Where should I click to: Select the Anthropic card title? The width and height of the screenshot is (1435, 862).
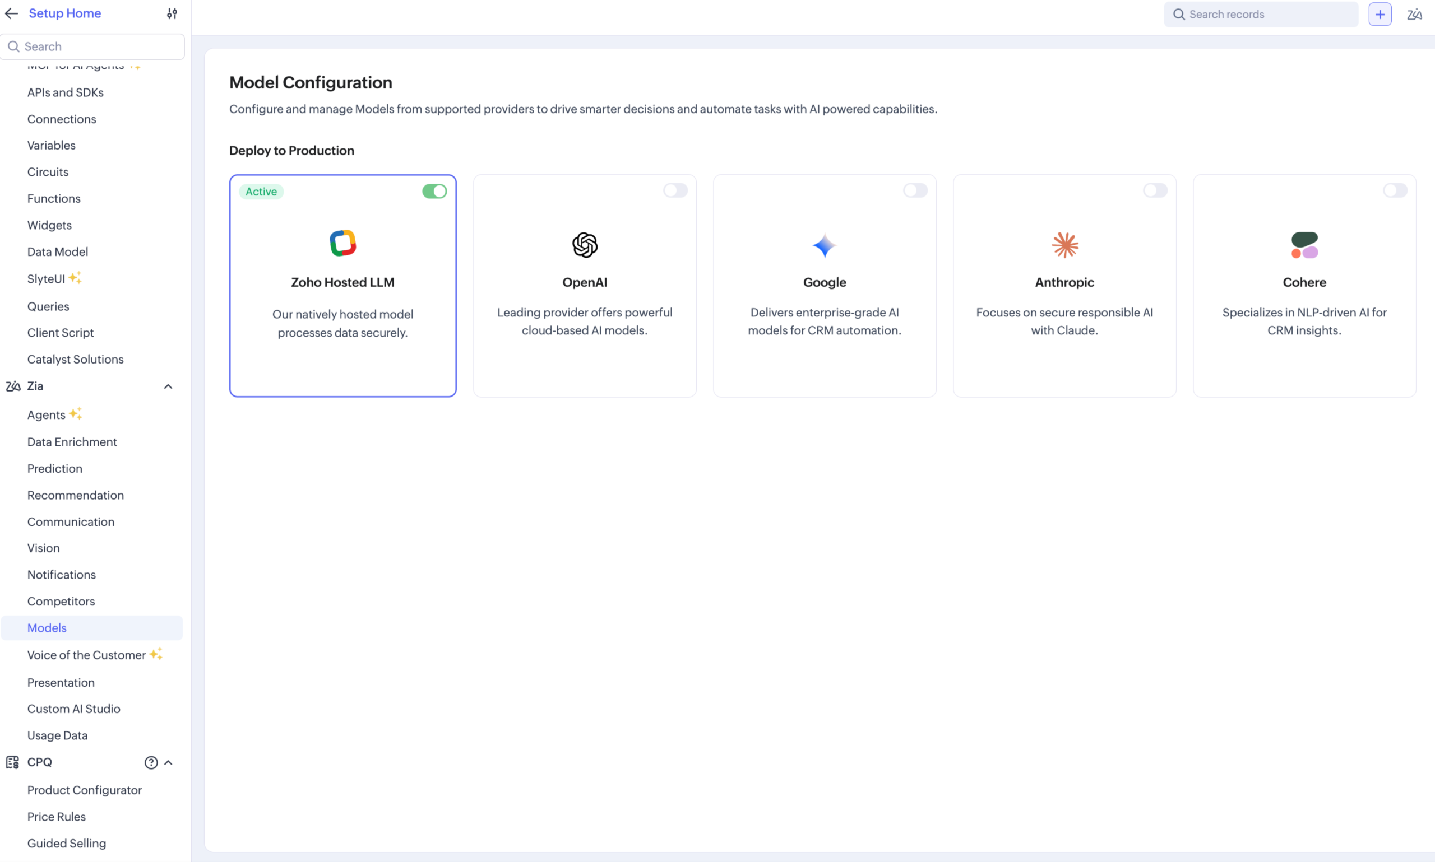point(1064,282)
